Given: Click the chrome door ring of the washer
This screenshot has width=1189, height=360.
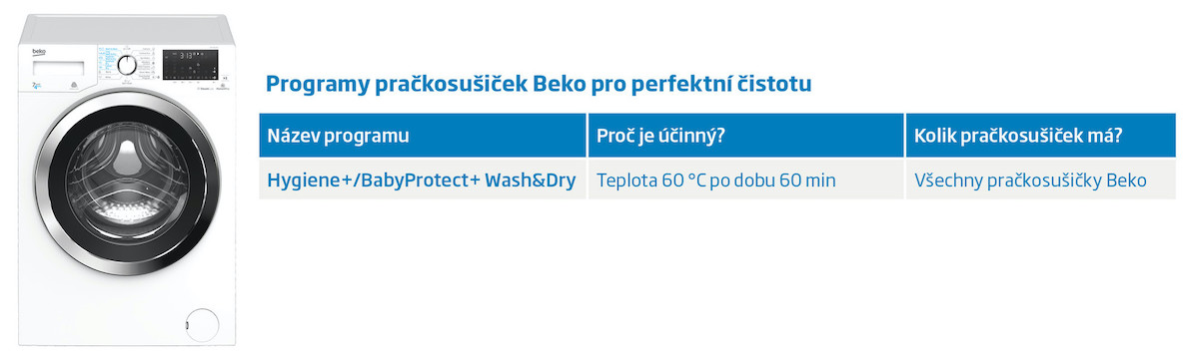Looking at the screenshot, I should [121, 181].
